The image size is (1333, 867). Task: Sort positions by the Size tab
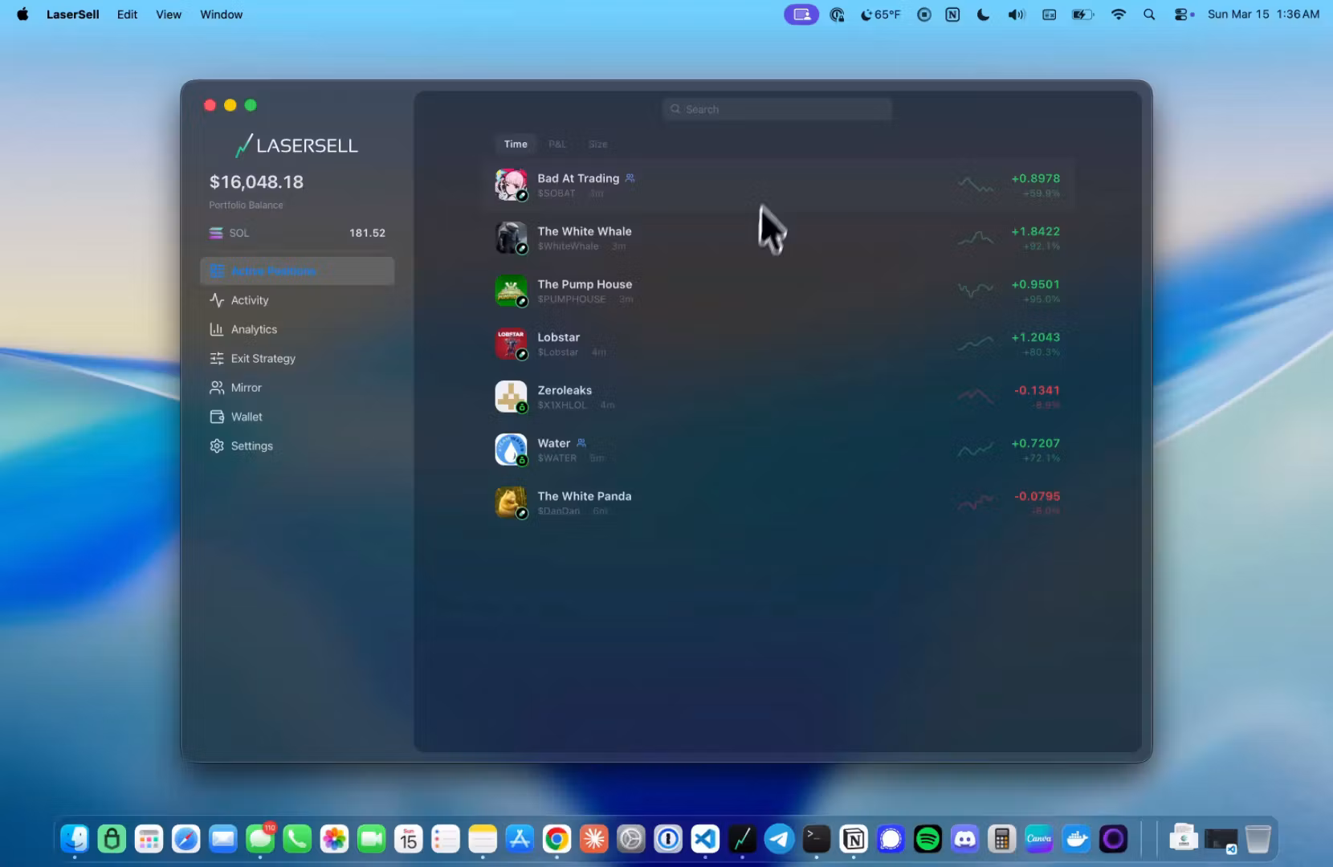(597, 144)
